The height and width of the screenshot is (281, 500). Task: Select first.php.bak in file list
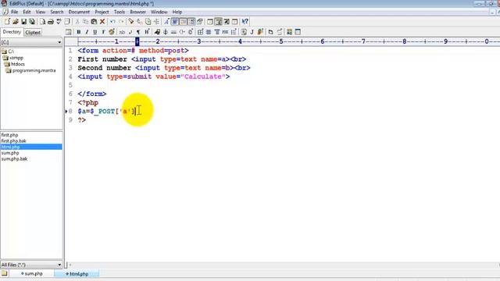click(x=14, y=140)
